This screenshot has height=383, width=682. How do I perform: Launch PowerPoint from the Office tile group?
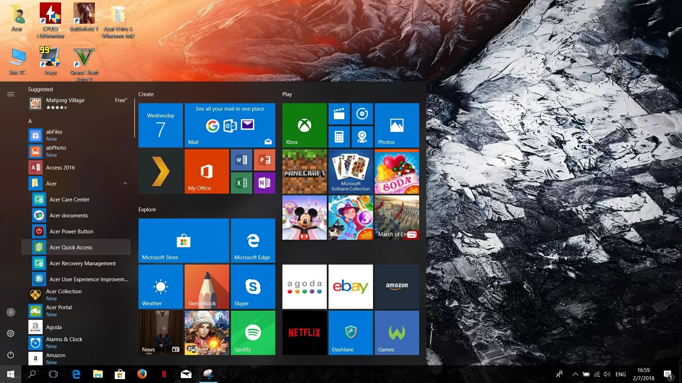click(265, 160)
